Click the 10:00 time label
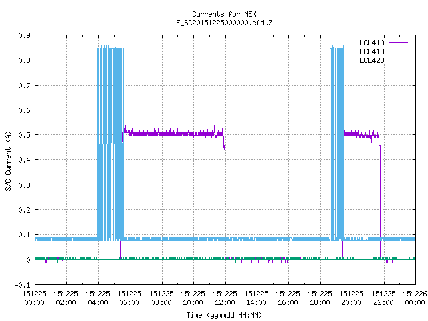The image size is (428, 321). [x=193, y=302]
